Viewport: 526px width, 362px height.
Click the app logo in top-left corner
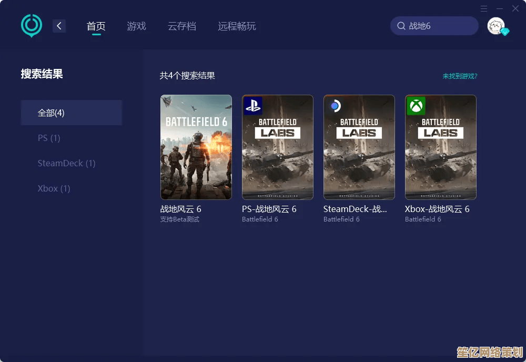coord(32,25)
